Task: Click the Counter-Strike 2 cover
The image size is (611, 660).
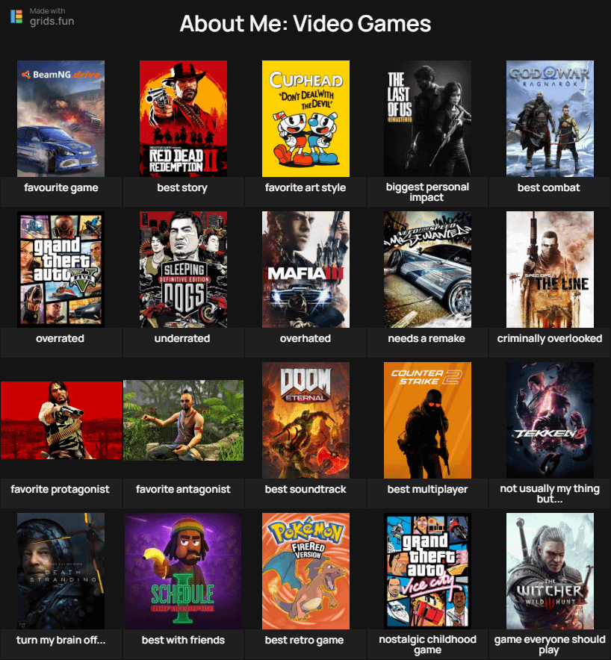Action: pyautogui.click(x=427, y=420)
